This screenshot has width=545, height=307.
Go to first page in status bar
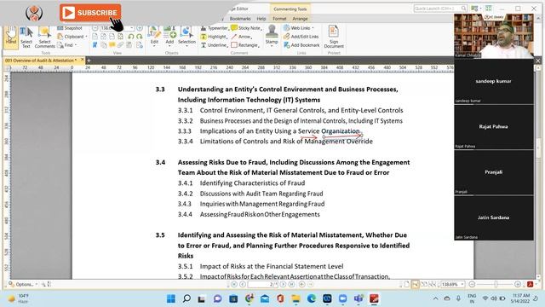pyautogui.click(x=234, y=284)
